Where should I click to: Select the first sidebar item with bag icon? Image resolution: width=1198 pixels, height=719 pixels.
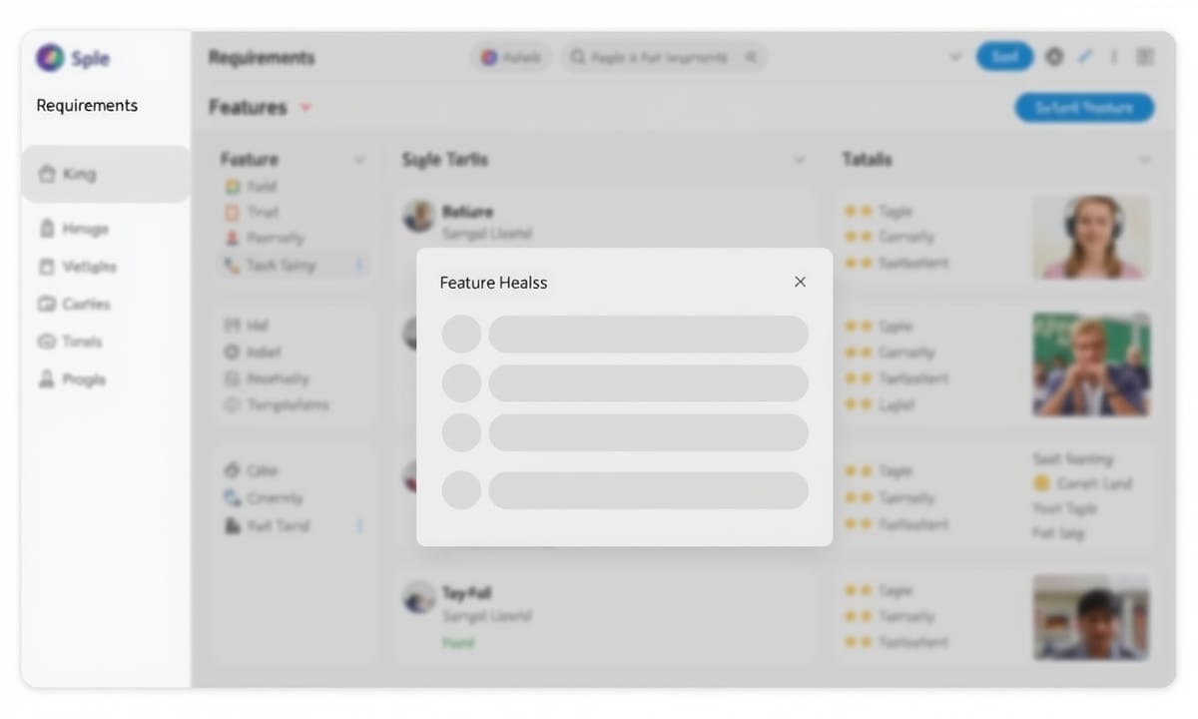coord(105,174)
